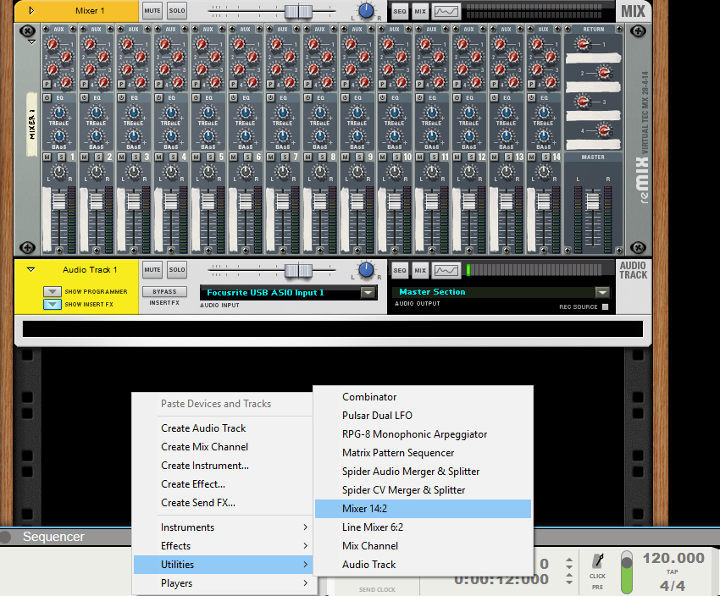Choose Create Mix Channel menu entry
The width and height of the screenshot is (720, 596).
(x=223, y=447)
